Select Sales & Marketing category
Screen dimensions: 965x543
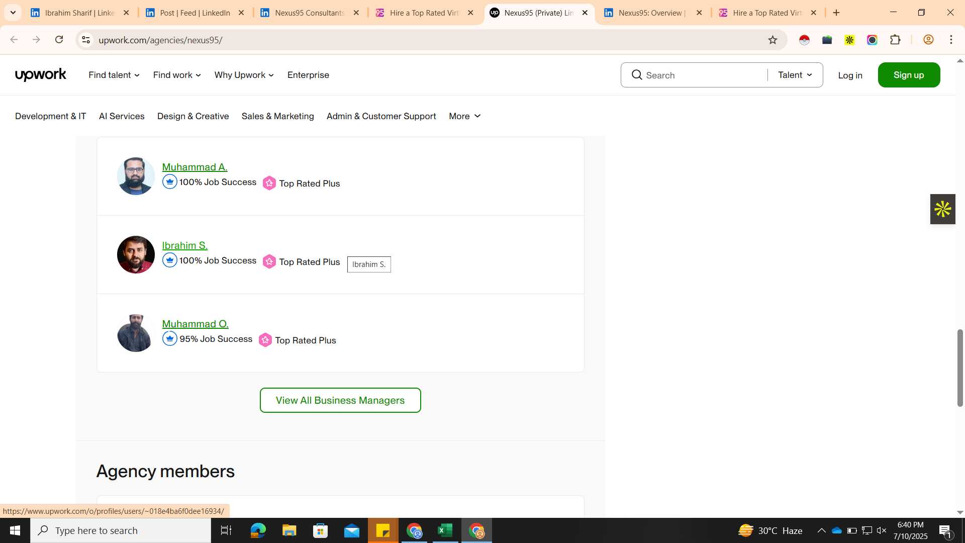pos(277,116)
